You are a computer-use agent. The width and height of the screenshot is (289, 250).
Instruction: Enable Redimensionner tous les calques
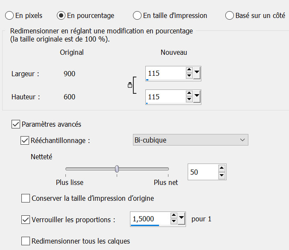pos(26,241)
